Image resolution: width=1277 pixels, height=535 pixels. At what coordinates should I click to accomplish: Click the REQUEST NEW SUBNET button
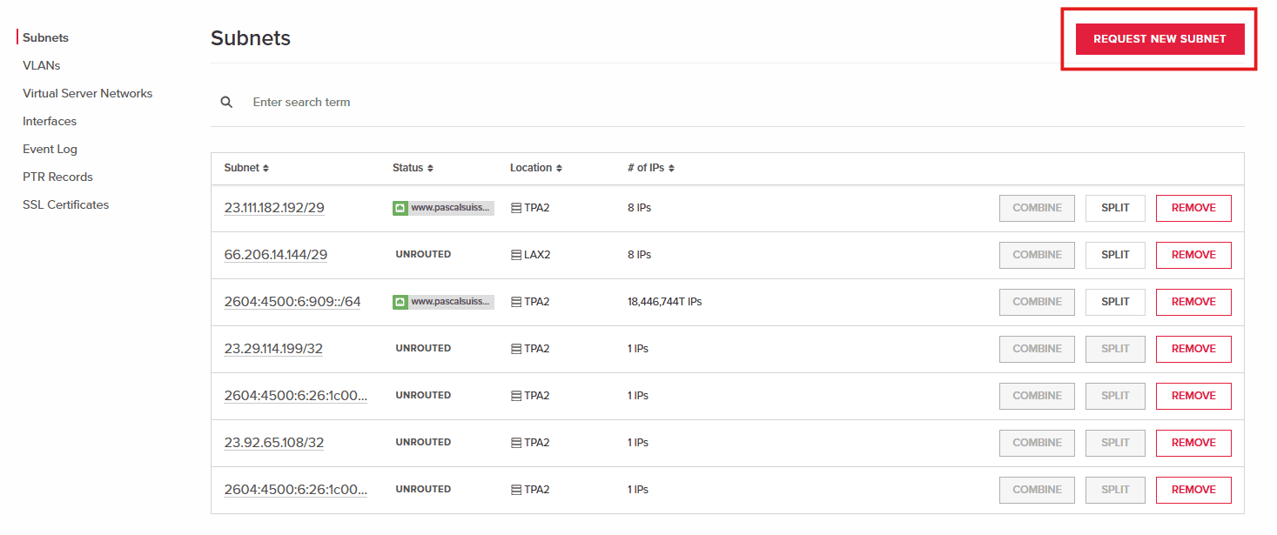1159,38
